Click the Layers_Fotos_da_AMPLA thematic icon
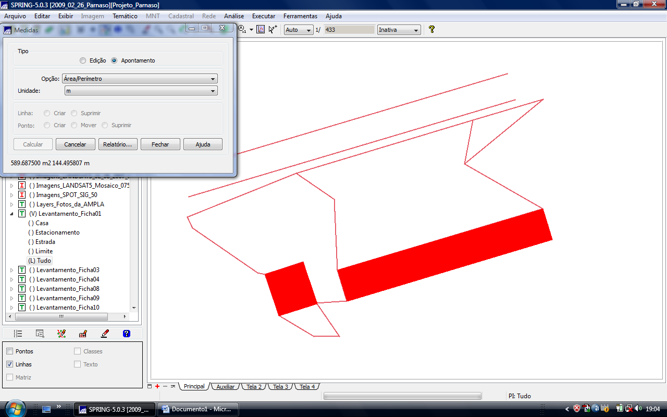The width and height of the screenshot is (667, 417). tap(22, 204)
